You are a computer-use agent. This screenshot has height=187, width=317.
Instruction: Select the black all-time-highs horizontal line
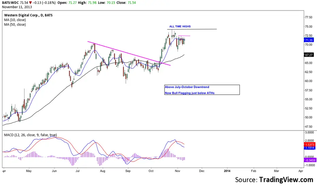pos(192,29)
